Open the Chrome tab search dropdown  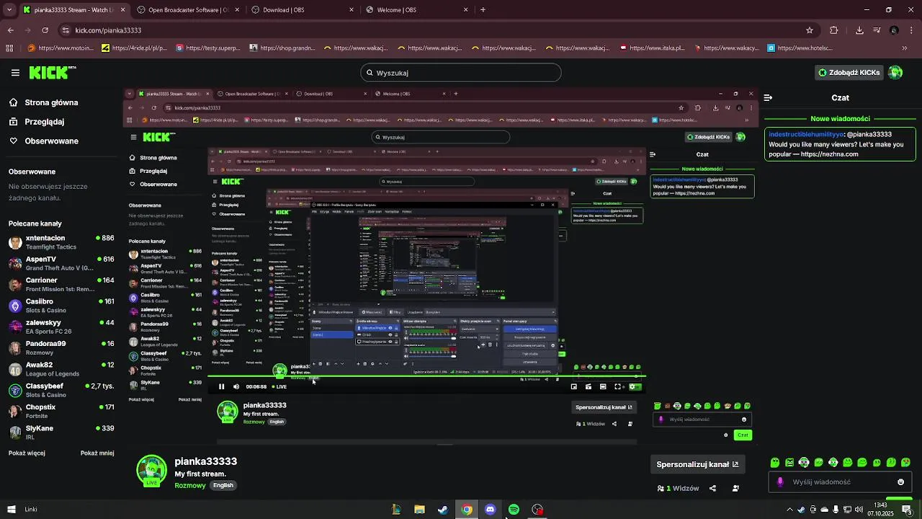pos(10,10)
